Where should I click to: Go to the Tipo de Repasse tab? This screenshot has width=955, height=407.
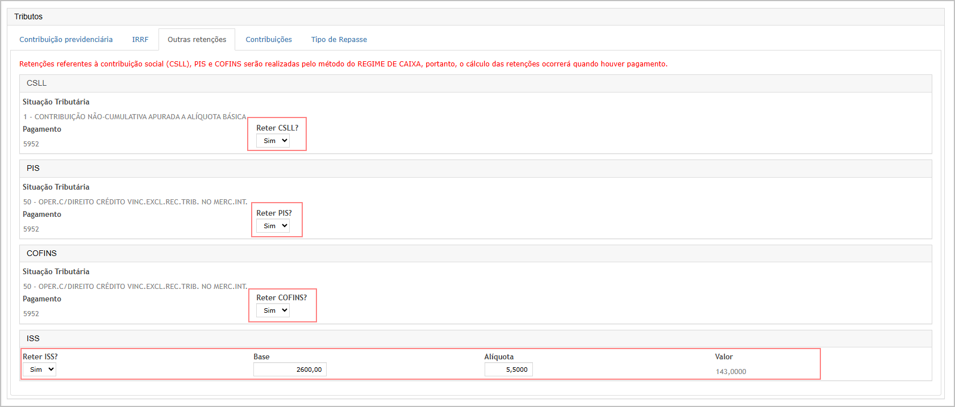(x=339, y=40)
